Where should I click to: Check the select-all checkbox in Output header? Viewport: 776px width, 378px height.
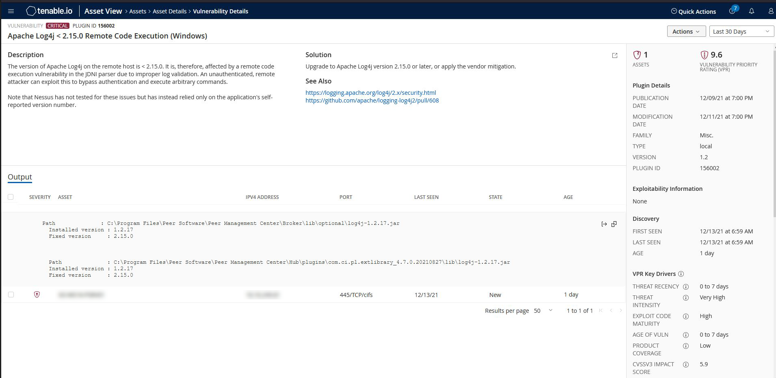click(x=11, y=197)
